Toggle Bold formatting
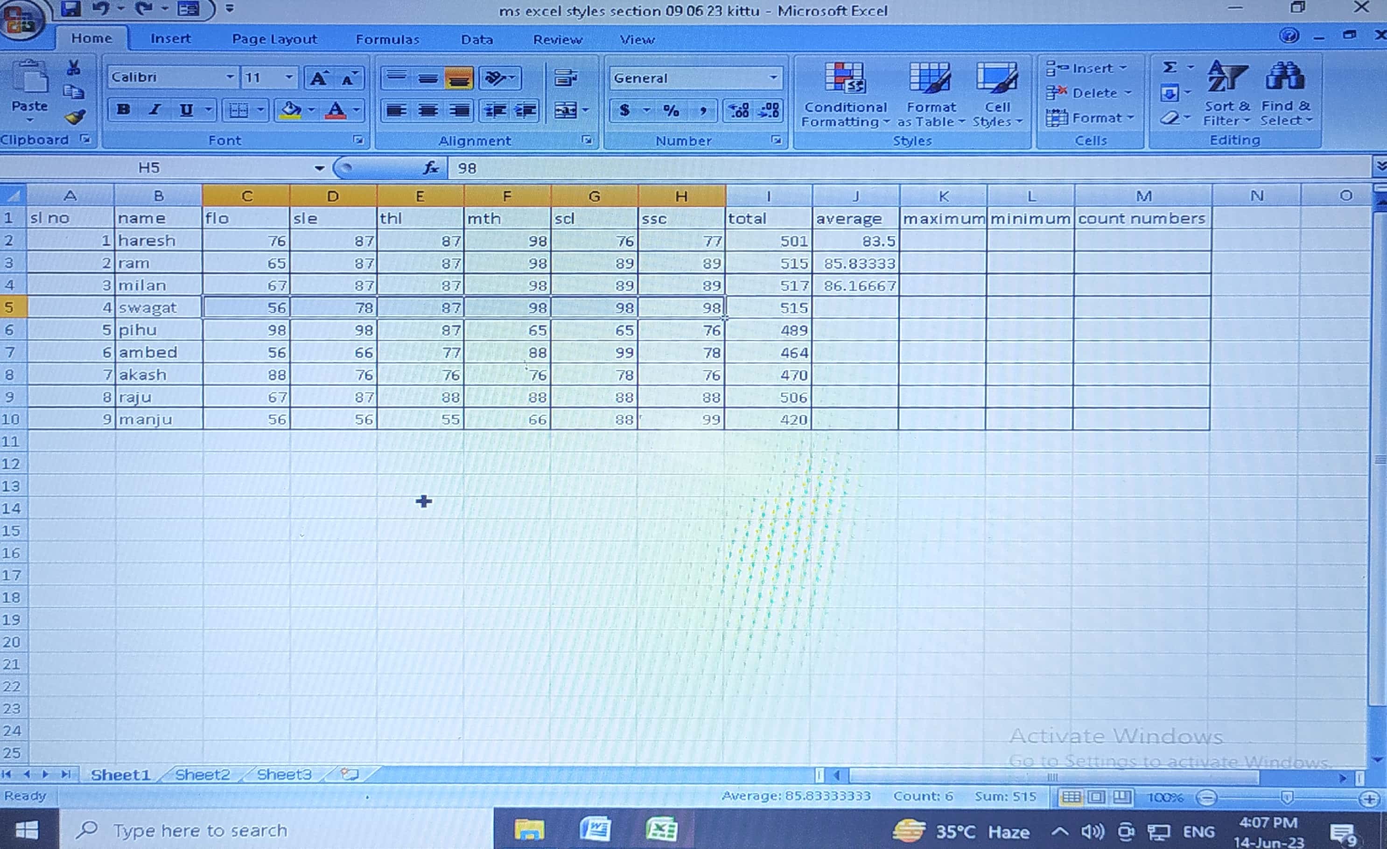 click(x=123, y=110)
